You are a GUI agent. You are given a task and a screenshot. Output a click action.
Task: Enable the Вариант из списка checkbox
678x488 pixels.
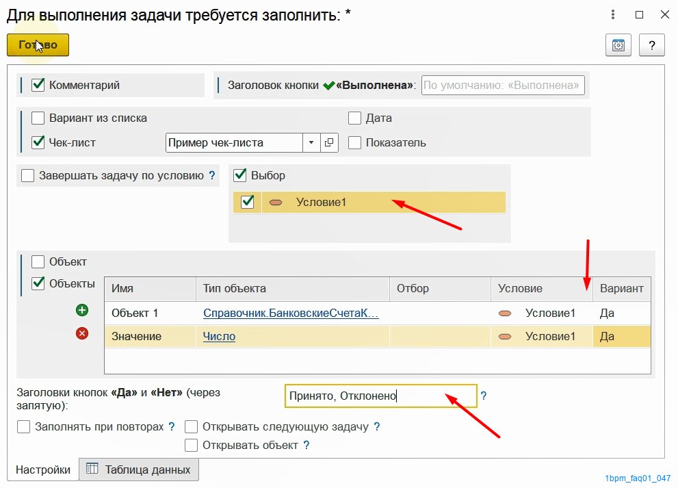[x=38, y=118]
